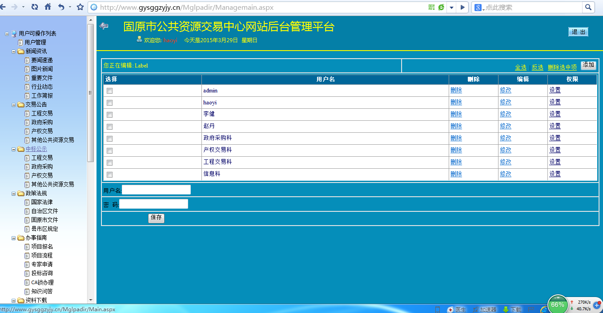Image resolution: width=603 pixels, height=313 pixels.
Task: Select the checkbox in 李健 row
Action: click(x=110, y=115)
